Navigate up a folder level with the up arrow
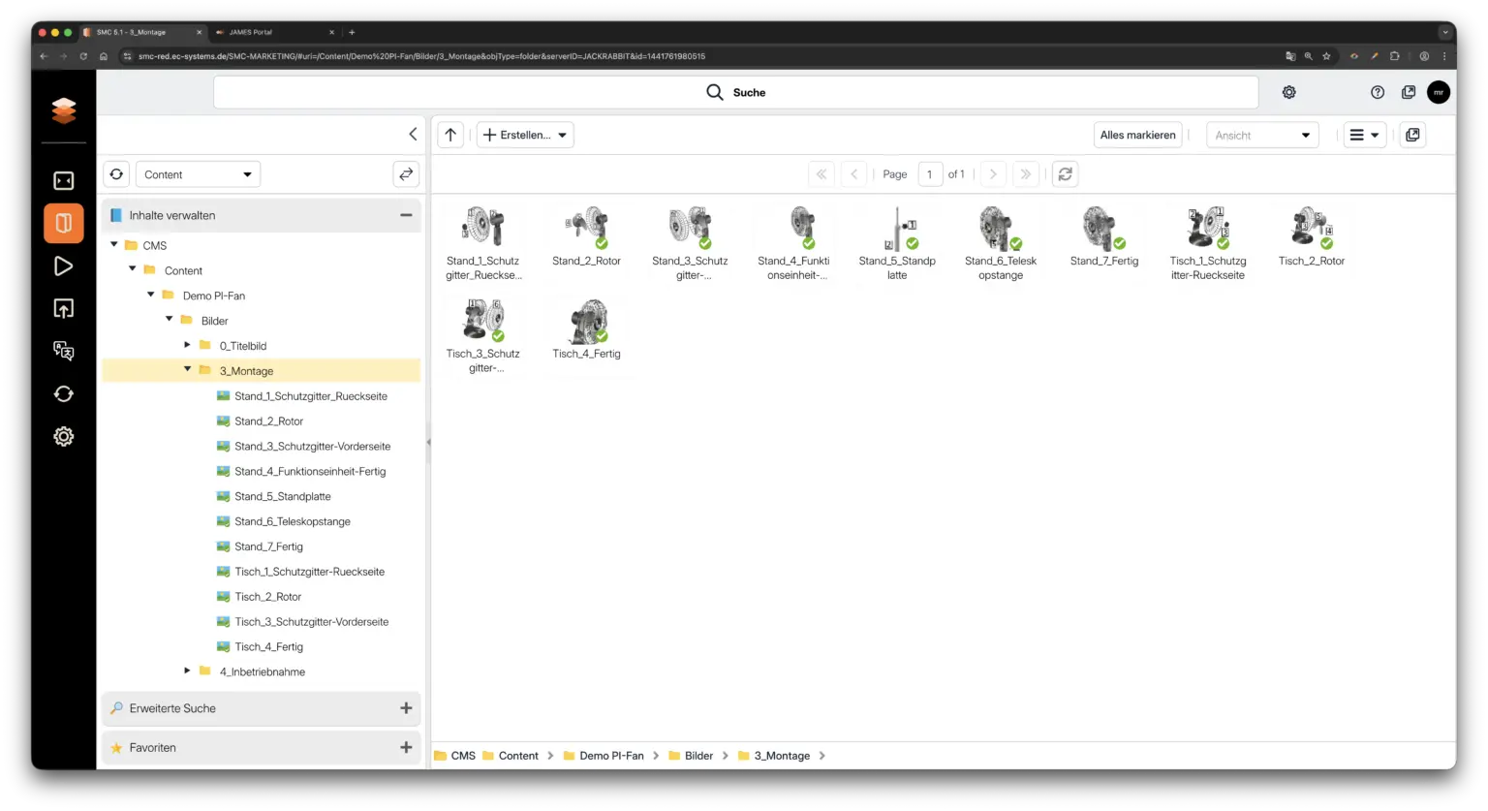 [x=449, y=135]
